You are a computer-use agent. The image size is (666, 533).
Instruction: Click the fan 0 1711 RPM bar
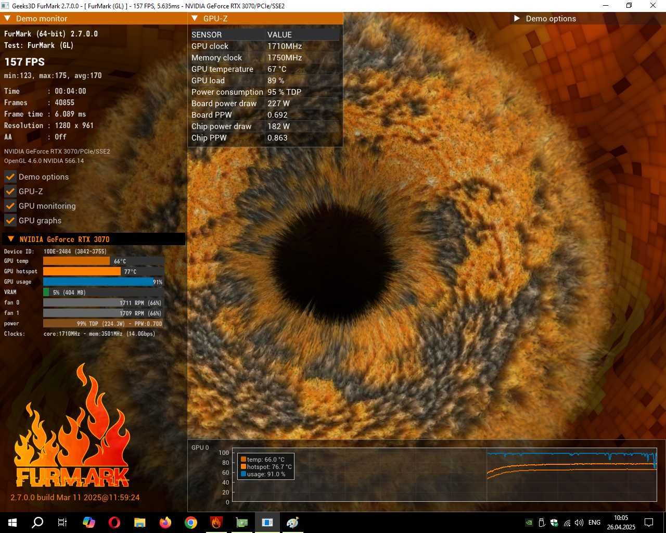104,303
